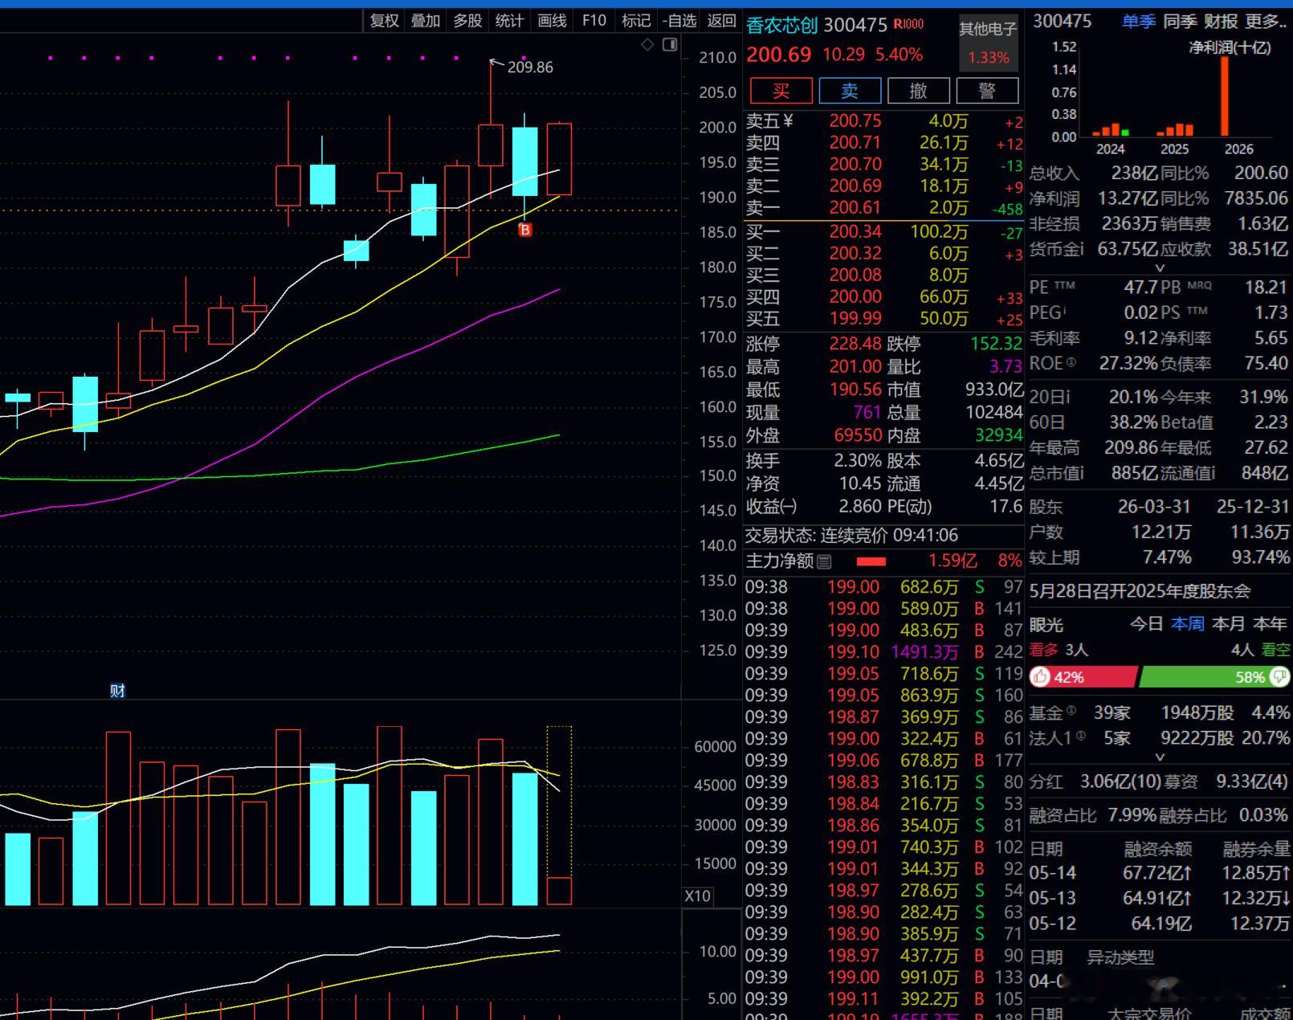Open the 更多.. menu
This screenshot has height=1020, width=1293.
tap(1266, 22)
